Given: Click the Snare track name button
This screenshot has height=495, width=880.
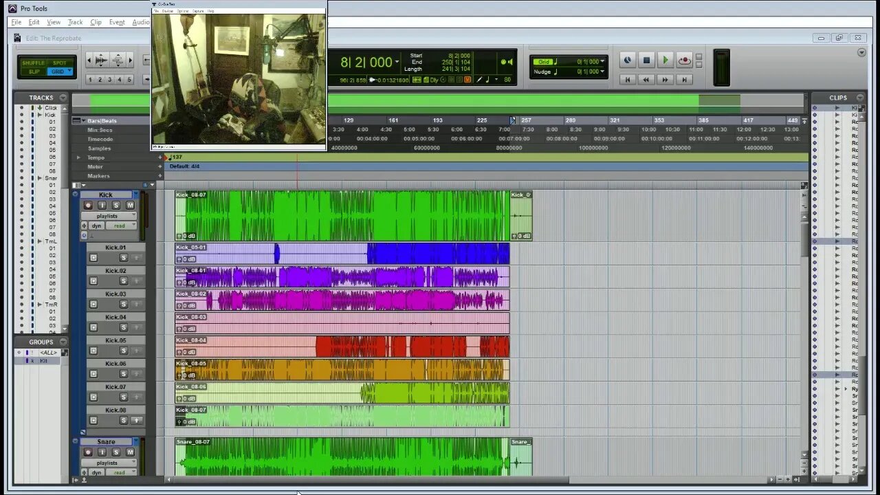Looking at the screenshot, I should point(106,441).
